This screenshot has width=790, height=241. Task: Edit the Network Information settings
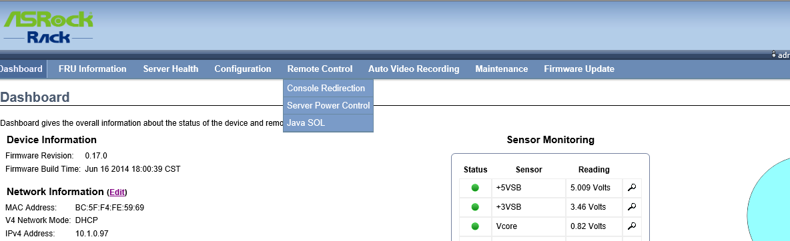point(117,192)
